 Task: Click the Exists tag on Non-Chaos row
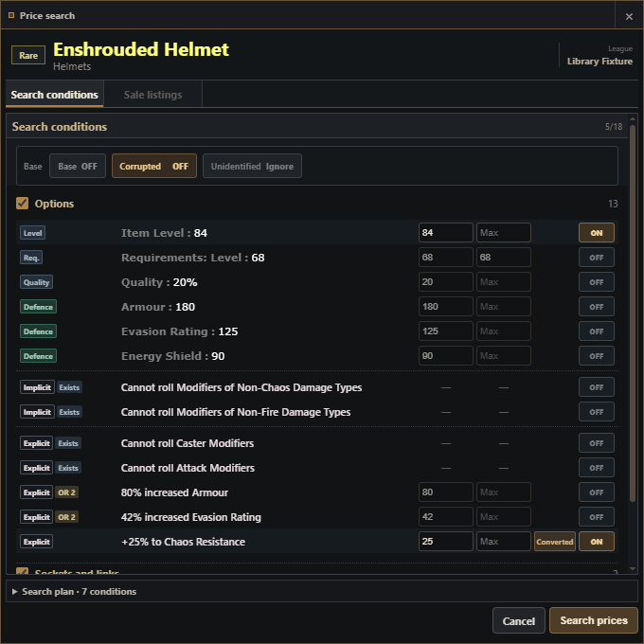tap(69, 387)
